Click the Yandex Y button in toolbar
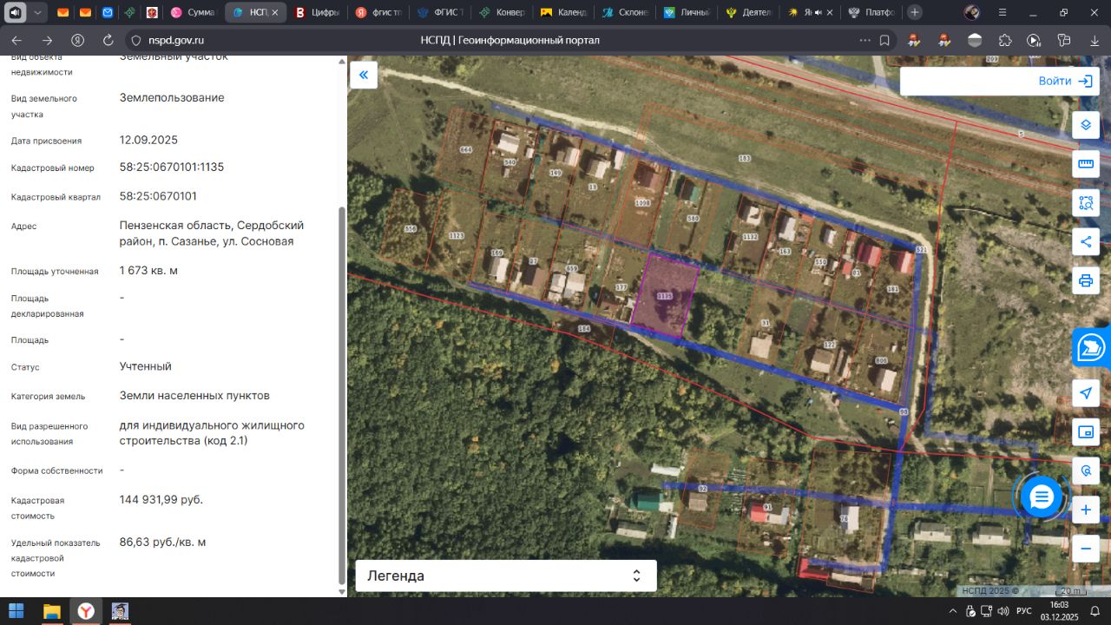This screenshot has height=625, width=1111. 77,41
